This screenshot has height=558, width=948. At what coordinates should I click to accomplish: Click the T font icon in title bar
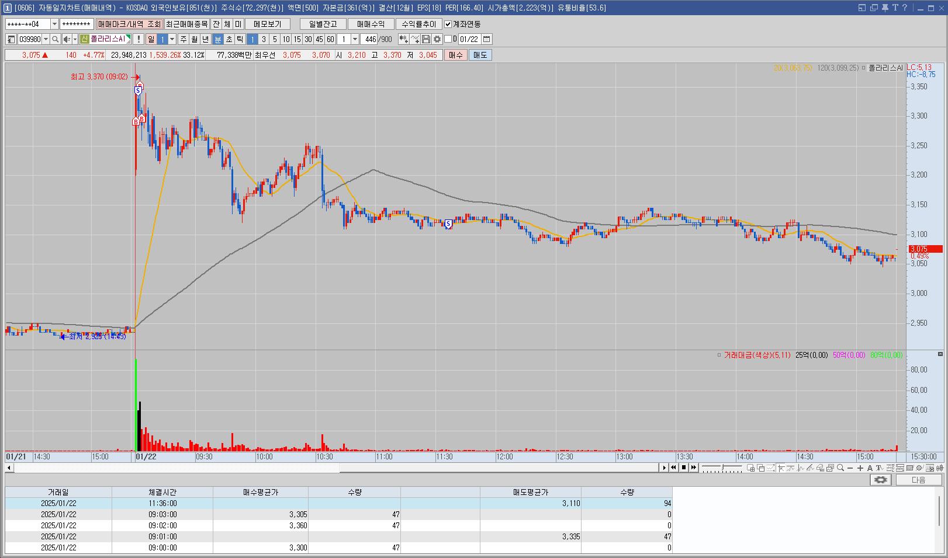point(895,8)
